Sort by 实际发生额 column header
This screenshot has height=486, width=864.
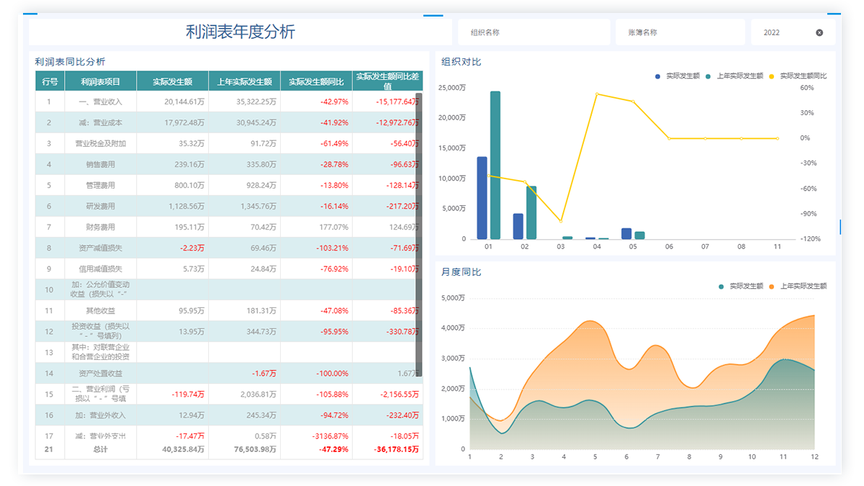point(172,81)
